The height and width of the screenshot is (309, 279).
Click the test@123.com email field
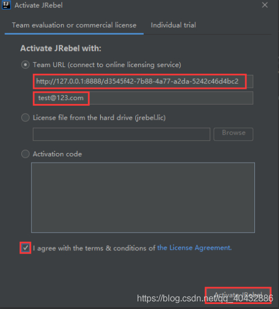[x=143, y=98]
